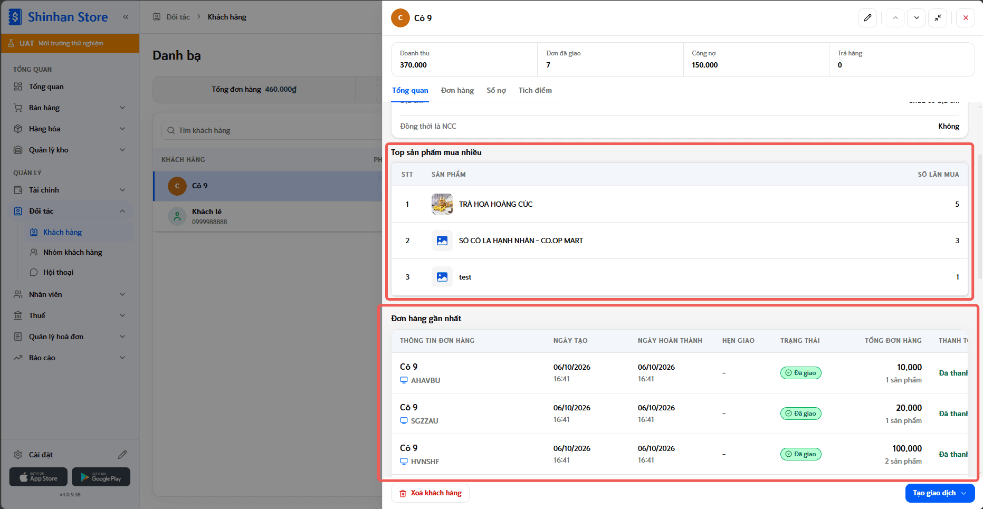Go to the next customer with the down arrow
Screen dimensions: 983x509
point(917,18)
